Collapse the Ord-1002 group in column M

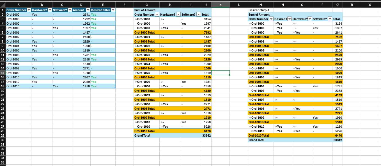[250, 50]
